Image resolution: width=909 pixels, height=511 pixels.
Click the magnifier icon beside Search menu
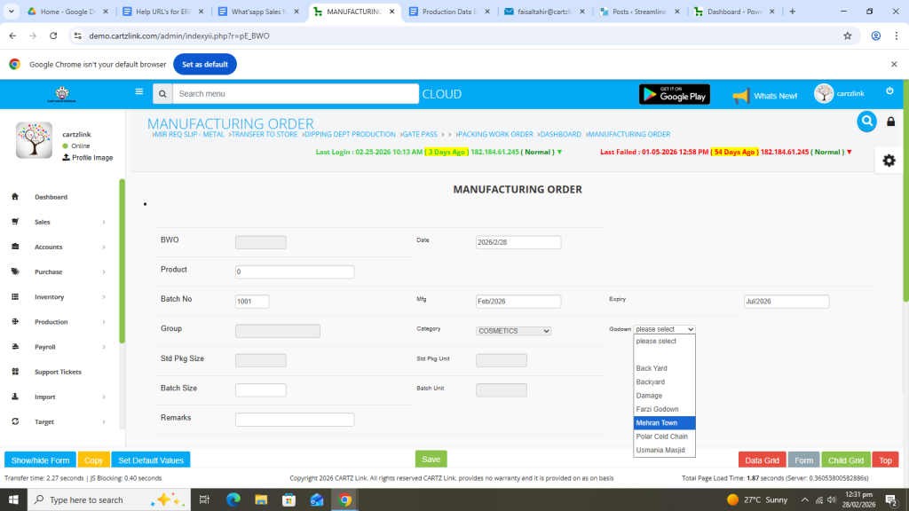(162, 94)
